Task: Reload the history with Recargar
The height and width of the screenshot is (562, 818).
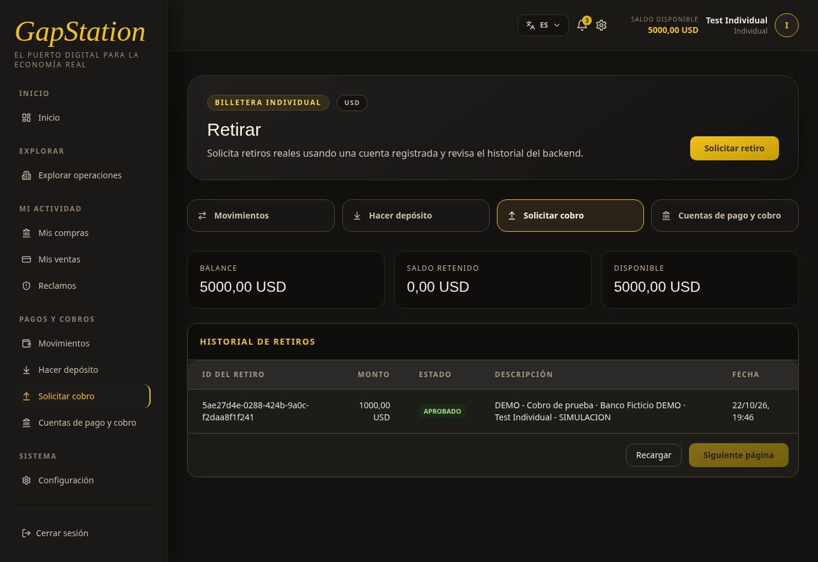Action: click(654, 455)
